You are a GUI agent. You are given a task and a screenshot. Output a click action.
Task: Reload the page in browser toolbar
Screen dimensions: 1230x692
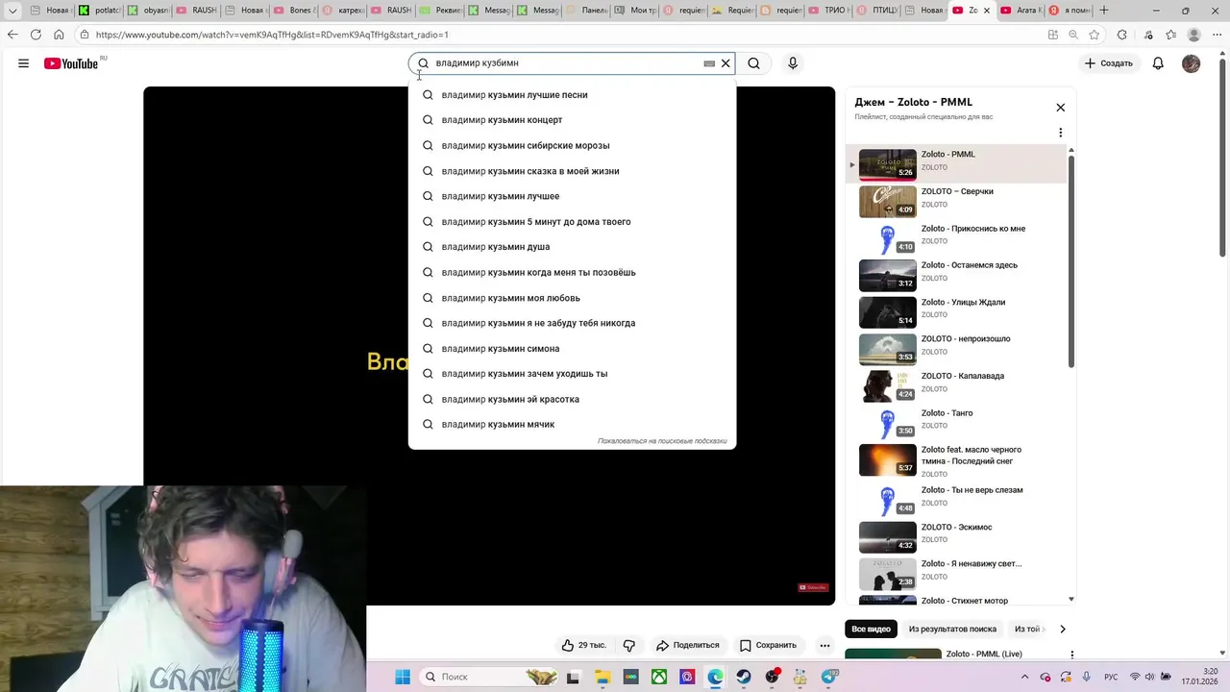coord(36,35)
